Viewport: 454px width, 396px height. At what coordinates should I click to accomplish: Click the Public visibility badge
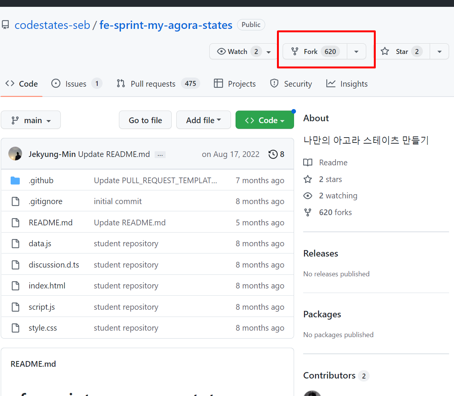pos(251,25)
